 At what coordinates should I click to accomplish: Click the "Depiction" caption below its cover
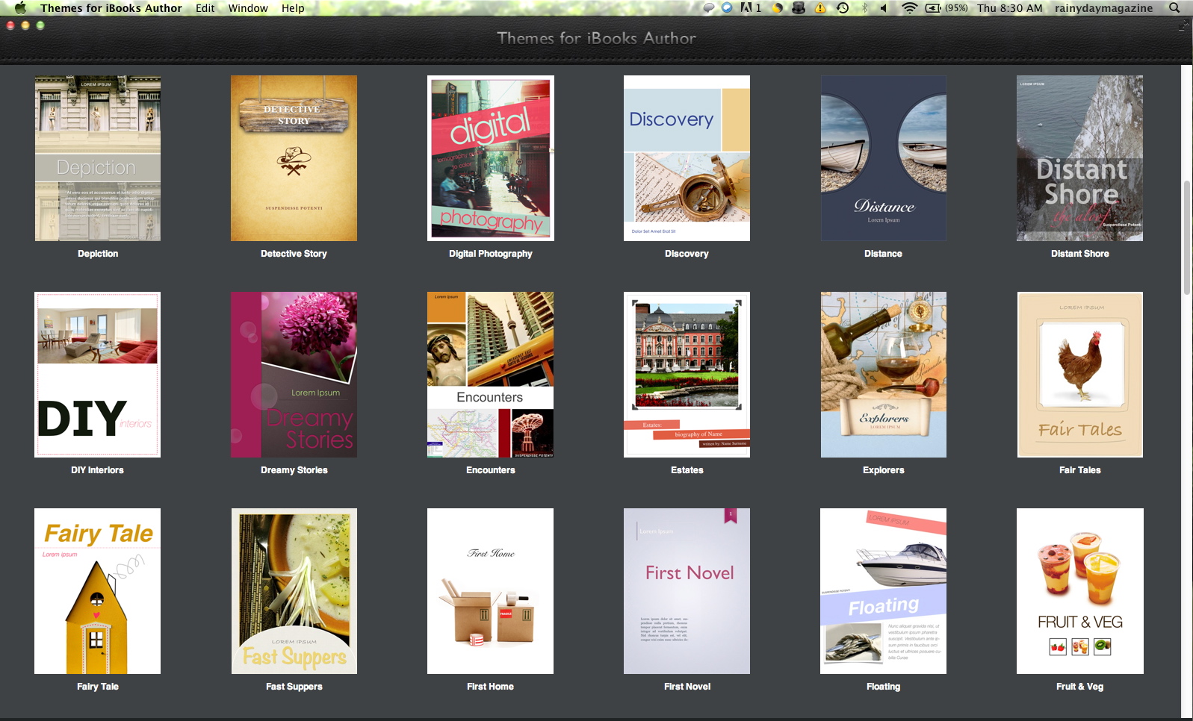coord(98,254)
